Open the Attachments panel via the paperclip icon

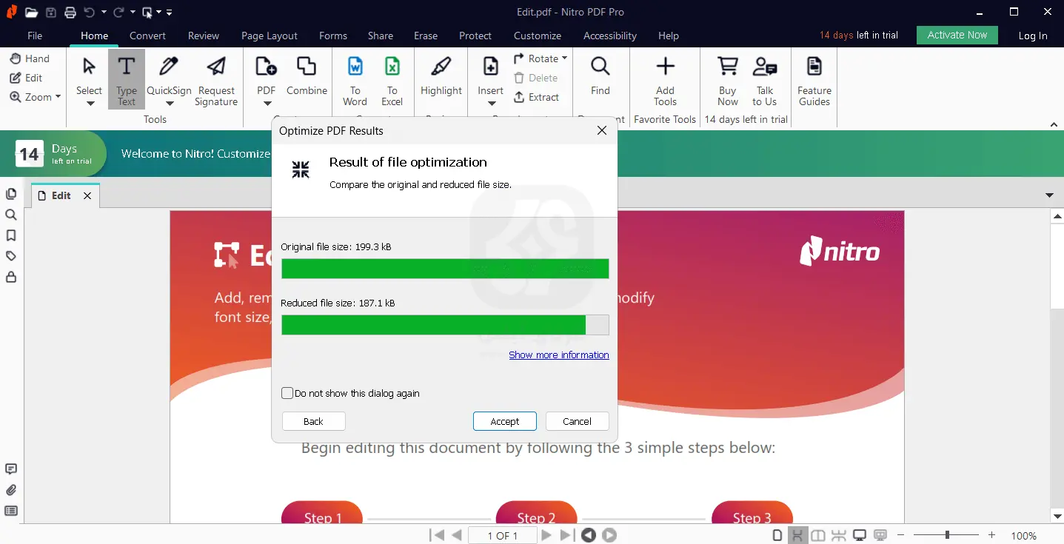coord(11,490)
